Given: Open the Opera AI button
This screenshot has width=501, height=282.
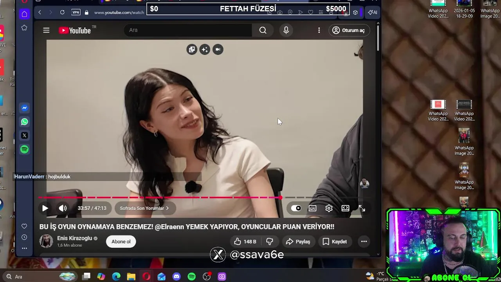Looking at the screenshot, I should [372, 13].
